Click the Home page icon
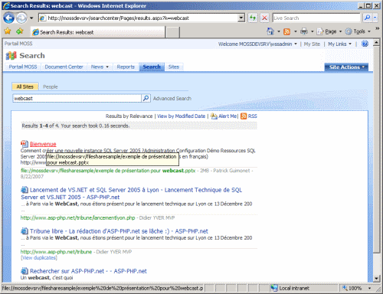This screenshot has width=383, height=294. point(270,31)
